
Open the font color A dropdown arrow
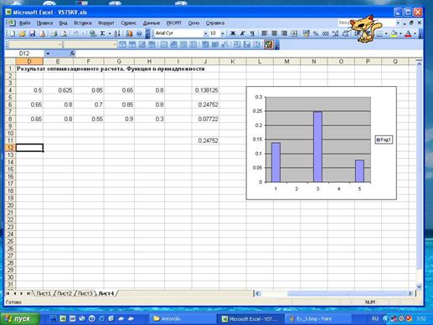point(415,33)
